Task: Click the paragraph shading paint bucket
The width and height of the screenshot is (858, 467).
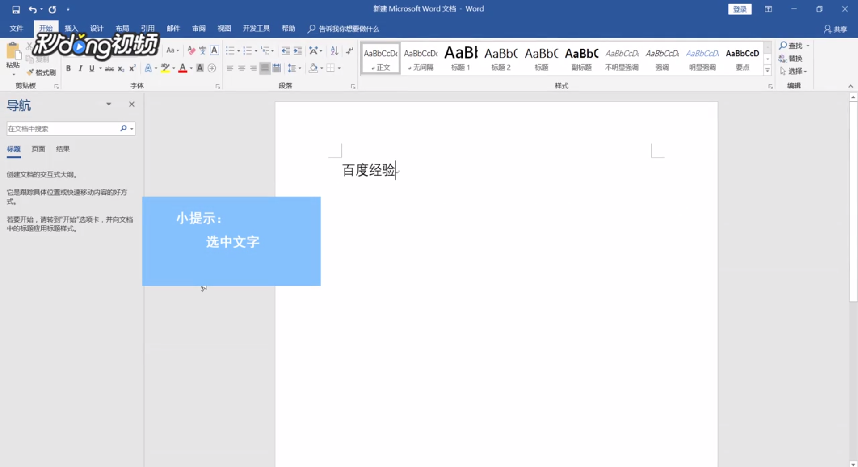Action: pyautogui.click(x=313, y=68)
